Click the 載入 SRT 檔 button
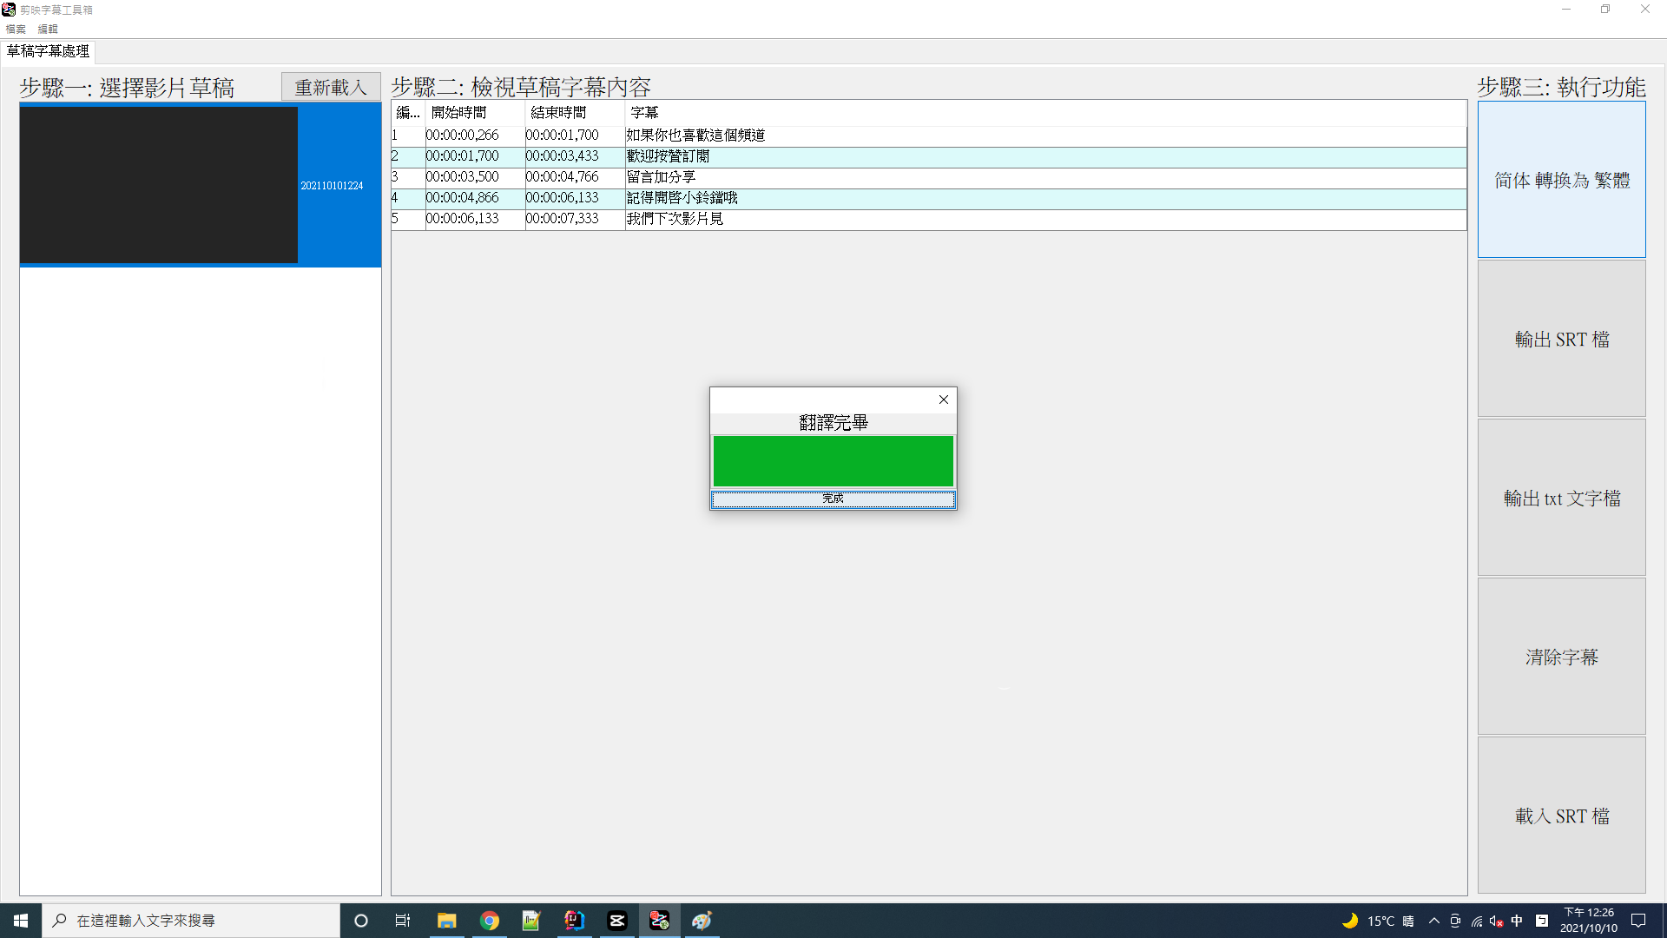This screenshot has width=1667, height=938. pyautogui.click(x=1562, y=816)
